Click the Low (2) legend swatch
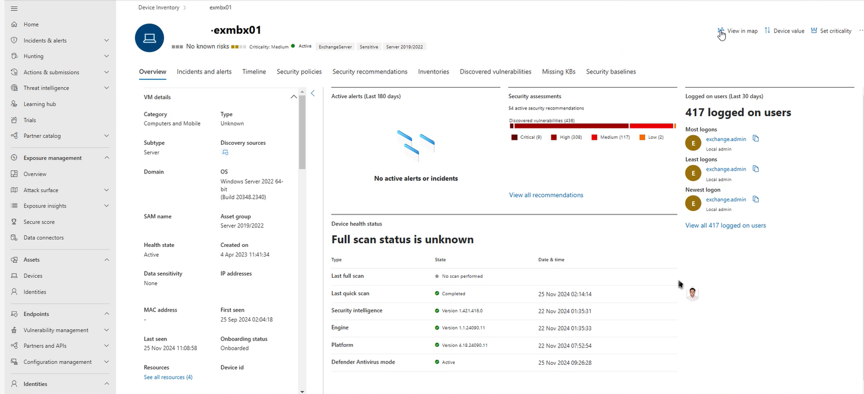 pyautogui.click(x=642, y=137)
